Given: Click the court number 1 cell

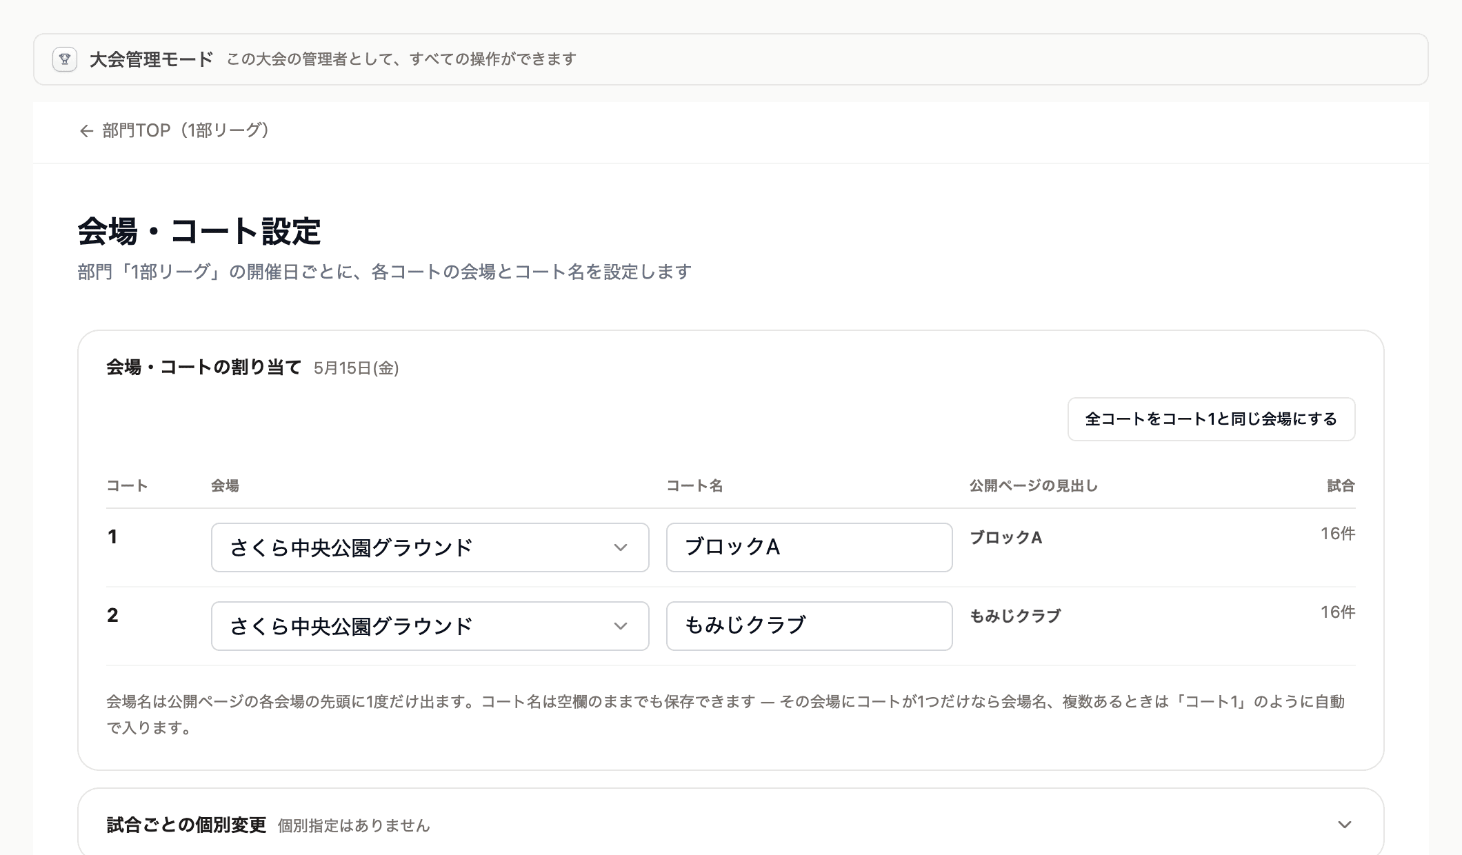Looking at the screenshot, I should pos(112,537).
